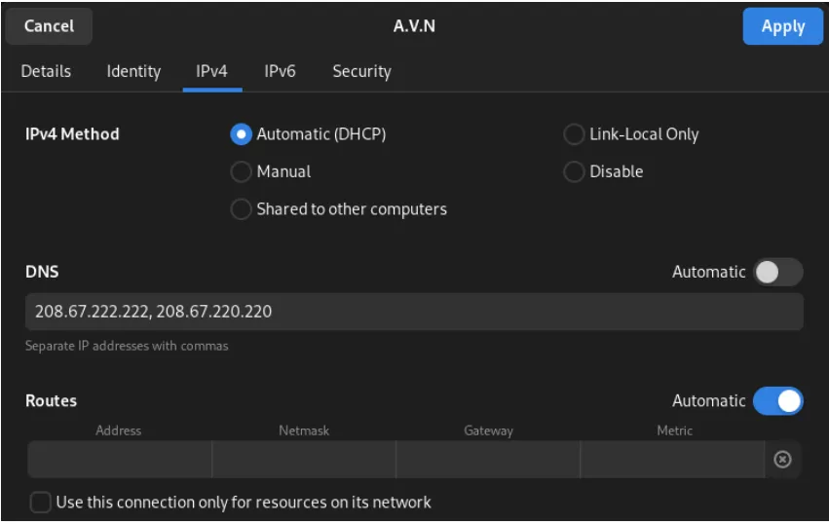829x524 pixels.
Task: Click the route Address input field
Action: pyautogui.click(x=119, y=460)
